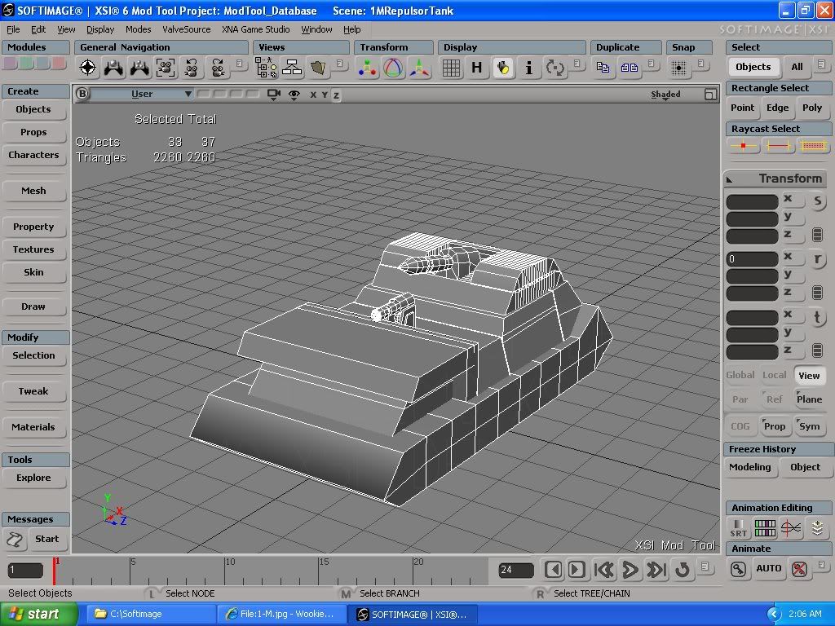Open the File menu

[13, 29]
